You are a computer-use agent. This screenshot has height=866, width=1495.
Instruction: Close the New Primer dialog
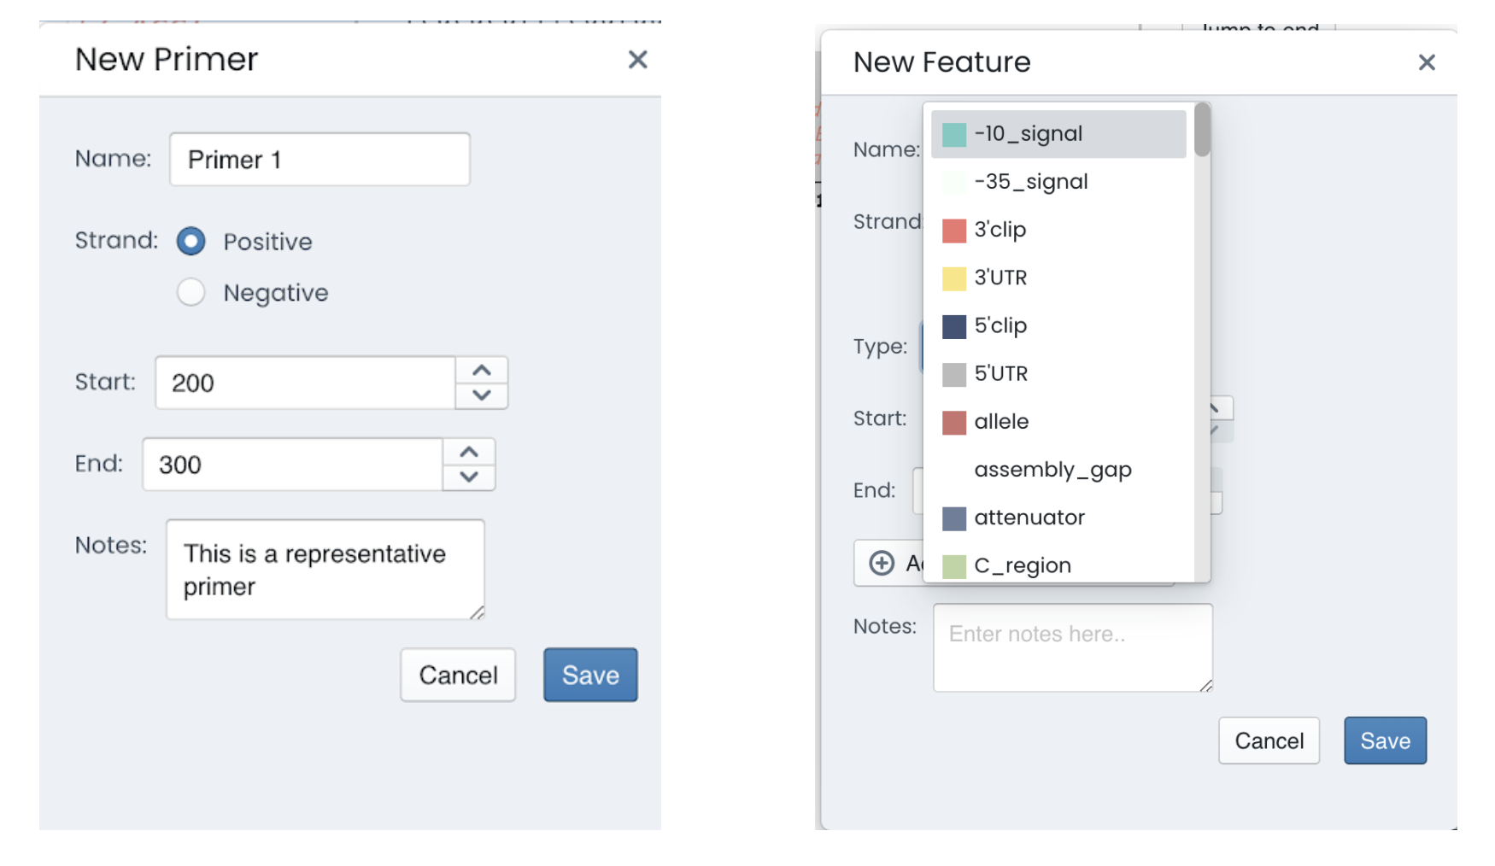(x=637, y=60)
